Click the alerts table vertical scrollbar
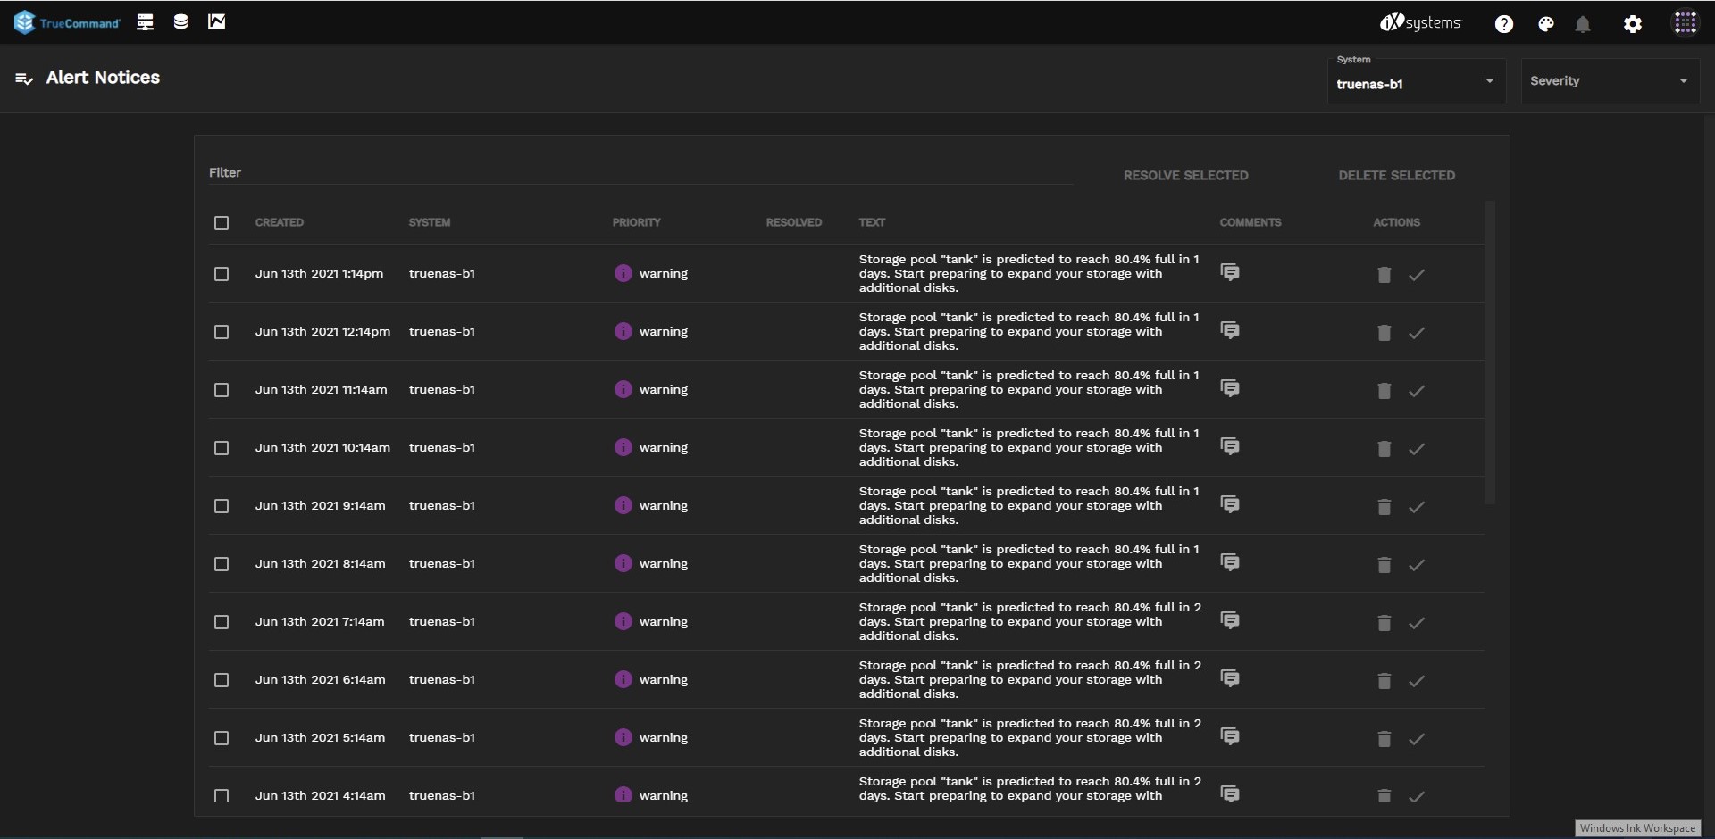This screenshot has width=1715, height=839. (1490, 353)
